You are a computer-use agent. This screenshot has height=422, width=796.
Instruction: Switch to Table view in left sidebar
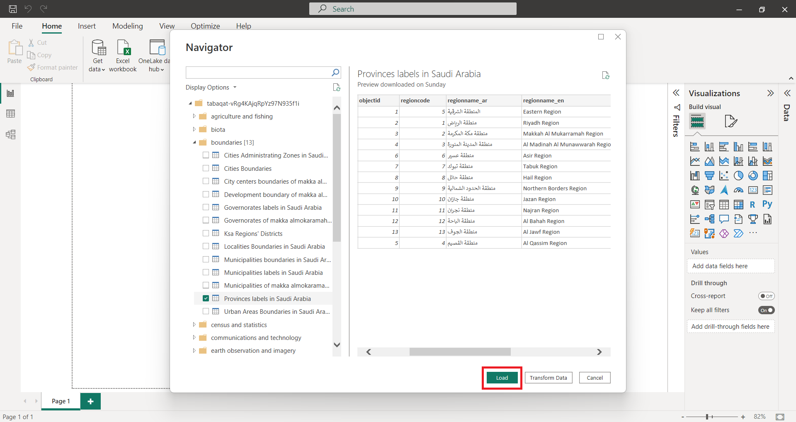[11, 114]
